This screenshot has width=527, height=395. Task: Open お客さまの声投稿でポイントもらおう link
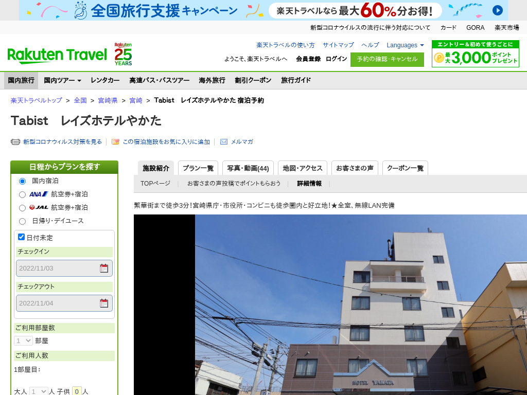point(234,184)
